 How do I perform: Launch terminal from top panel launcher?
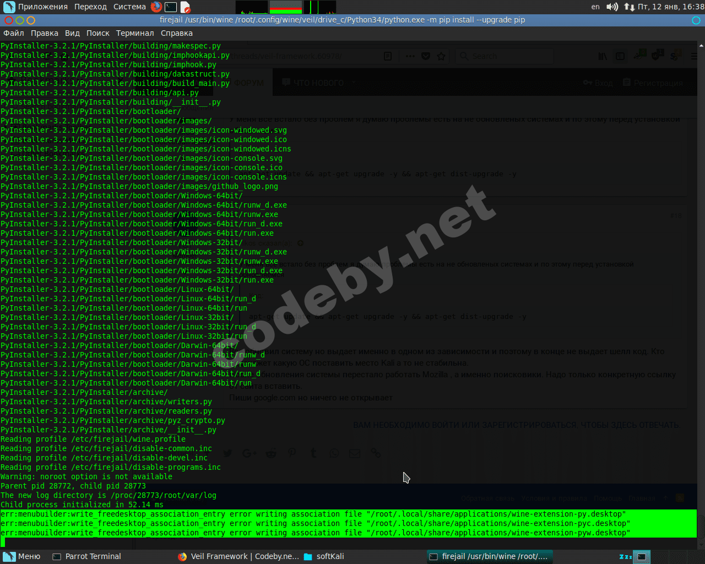(171, 7)
